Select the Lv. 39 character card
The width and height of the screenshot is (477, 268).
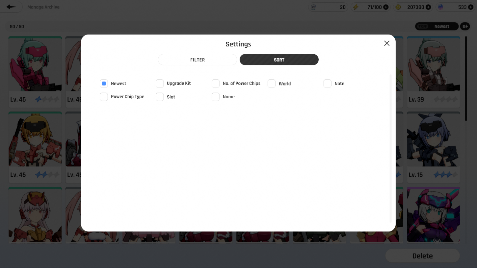point(434,72)
